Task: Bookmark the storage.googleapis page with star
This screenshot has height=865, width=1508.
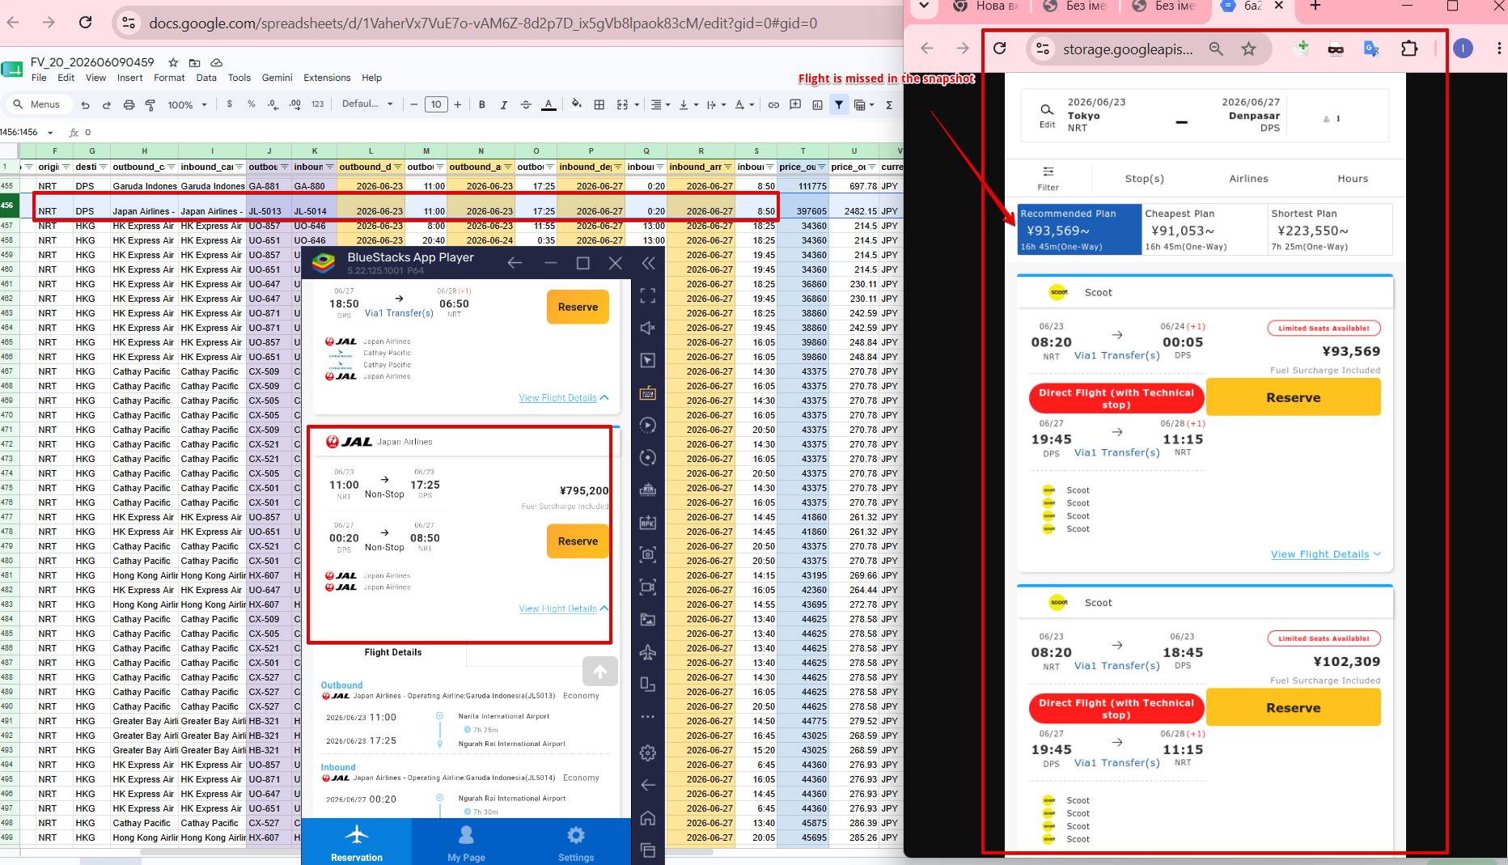Action: point(1249,49)
